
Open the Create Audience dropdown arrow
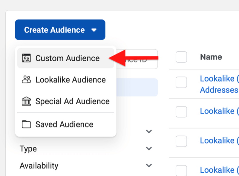tap(95, 30)
